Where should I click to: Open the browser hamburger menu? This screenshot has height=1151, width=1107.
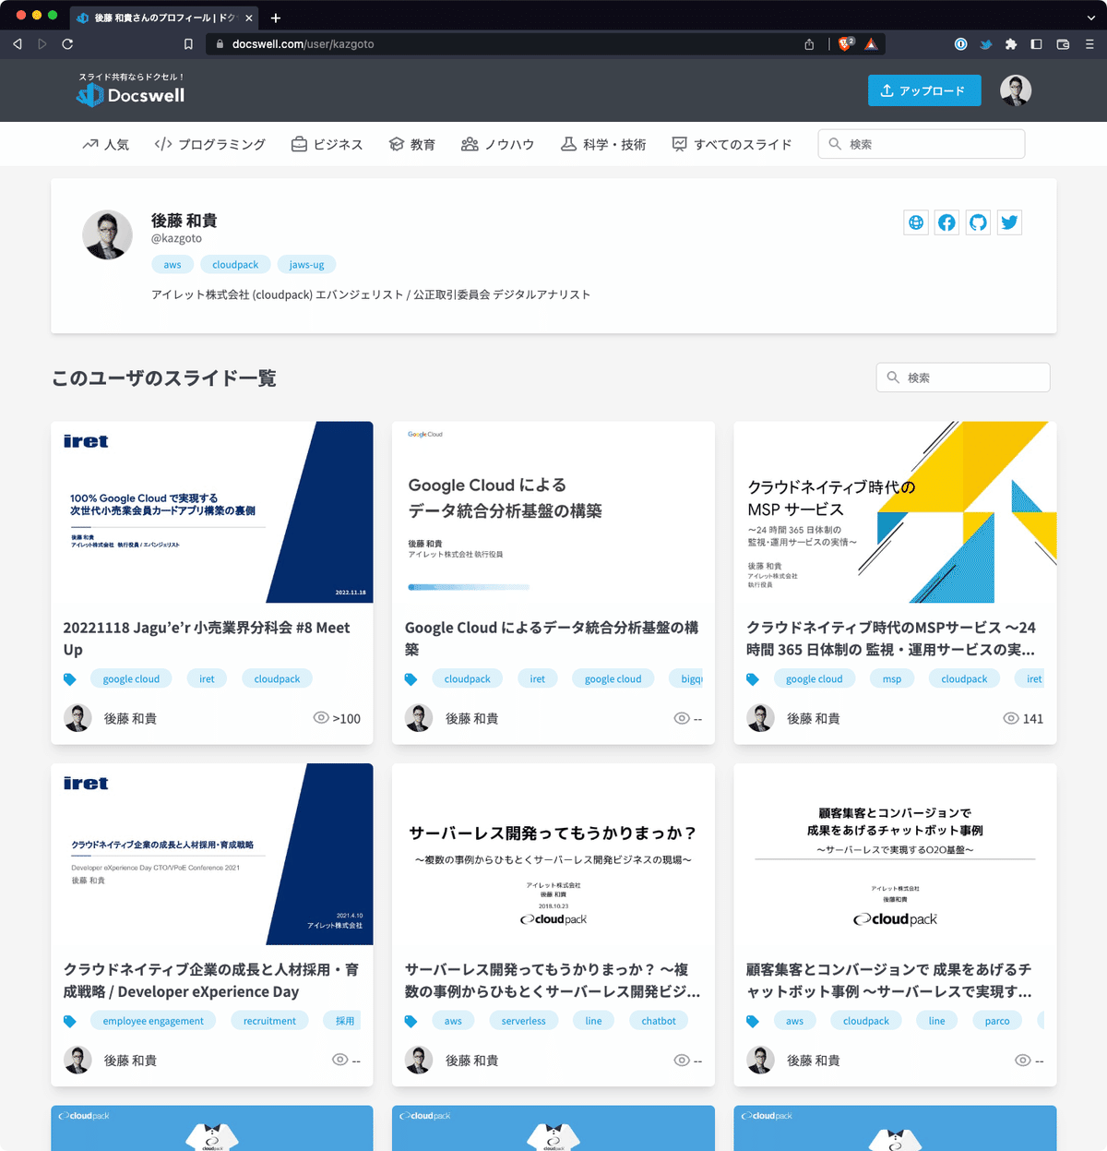coord(1089,43)
